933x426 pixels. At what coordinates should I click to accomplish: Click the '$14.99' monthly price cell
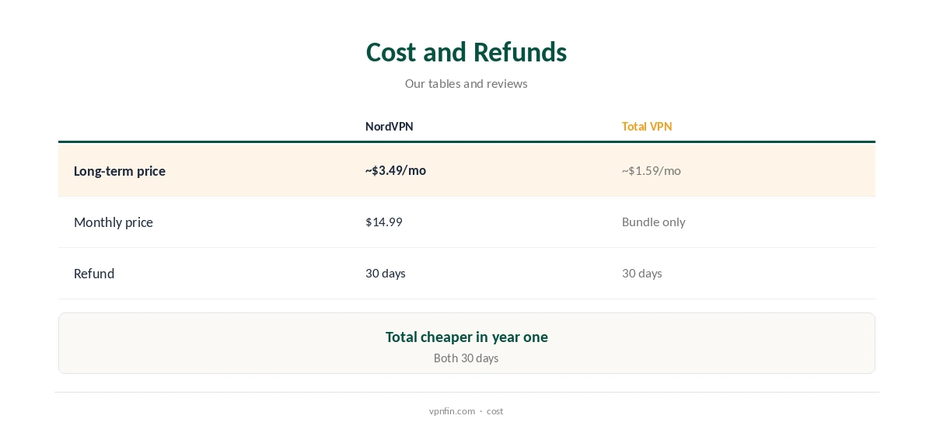[x=384, y=222]
